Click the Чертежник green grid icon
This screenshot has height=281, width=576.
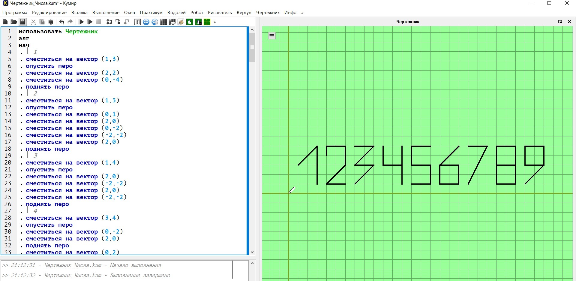click(x=207, y=22)
